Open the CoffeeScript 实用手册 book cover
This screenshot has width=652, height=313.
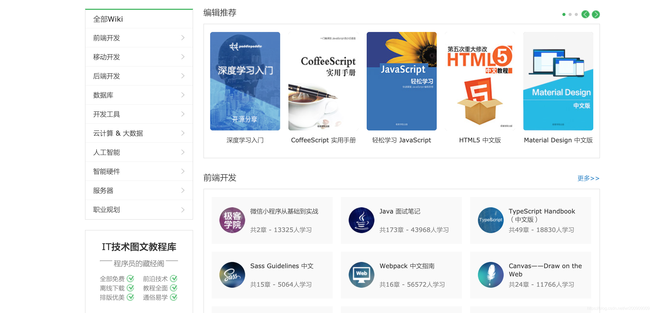click(323, 81)
